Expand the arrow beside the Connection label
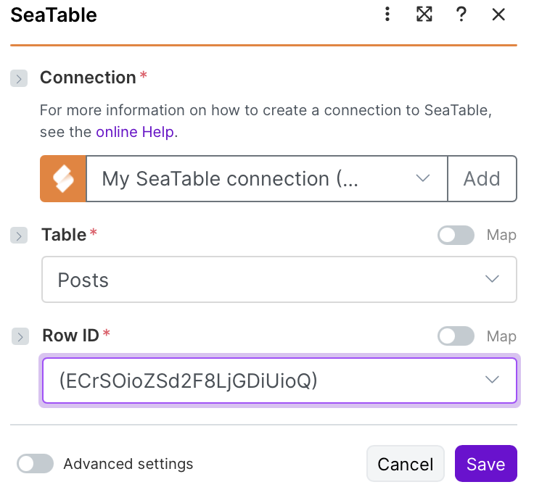The height and width of the screenshot is (503, 534). 19,78
